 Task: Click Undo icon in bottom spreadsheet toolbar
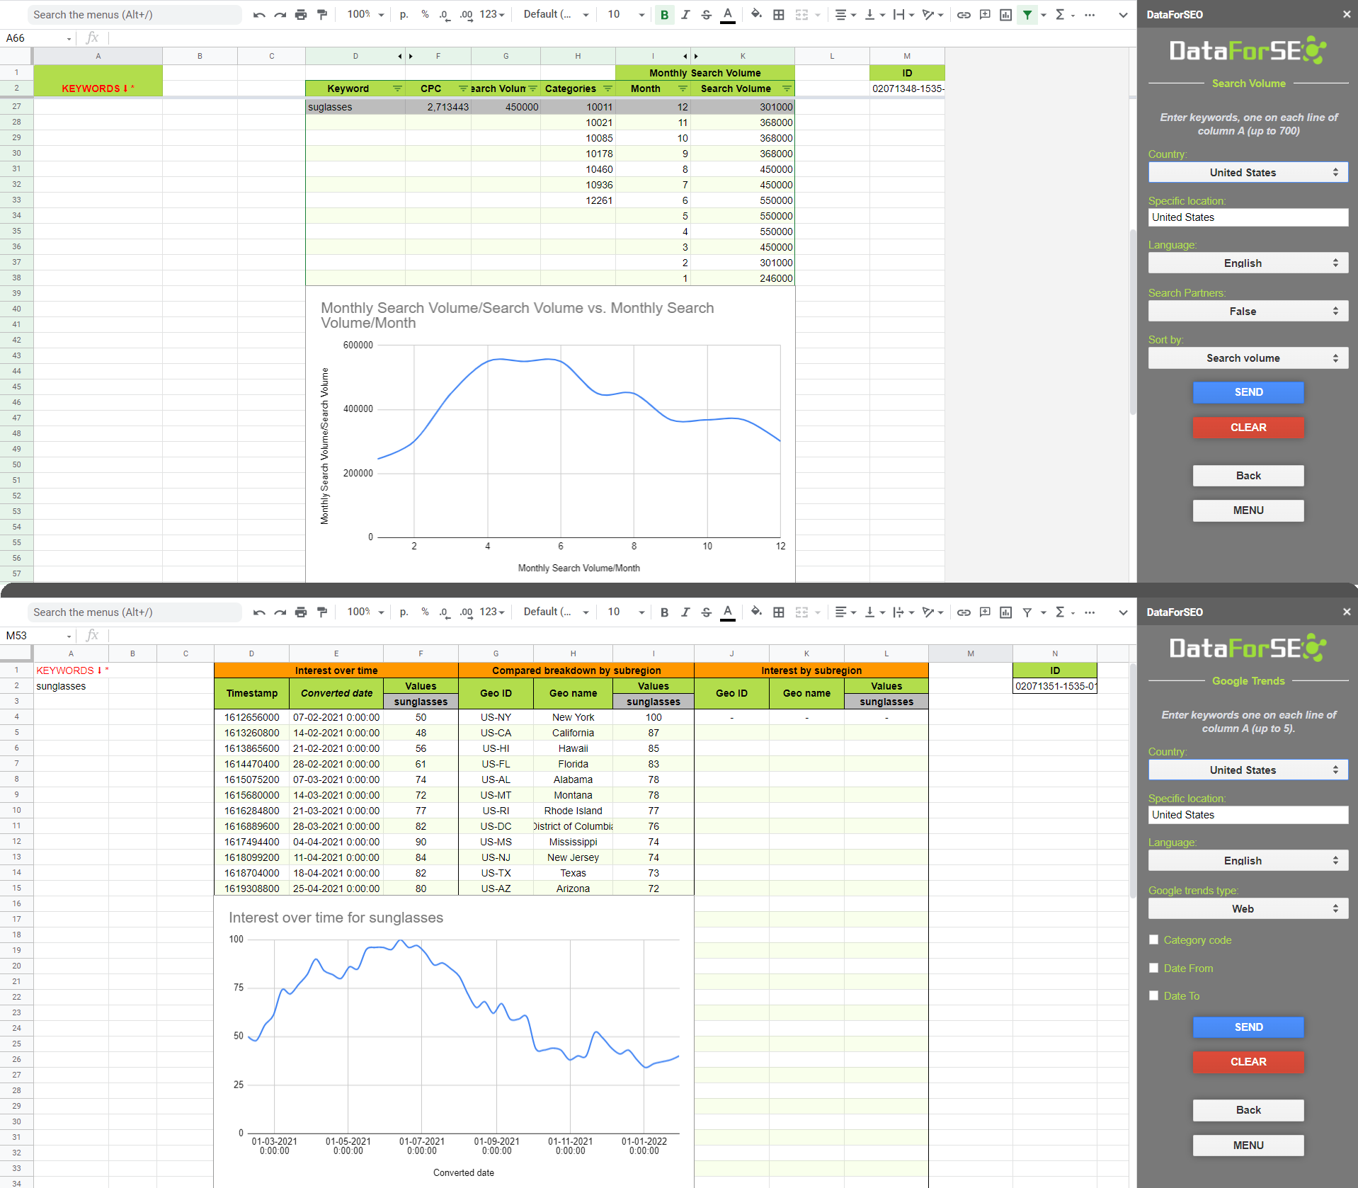coord(259,612)
